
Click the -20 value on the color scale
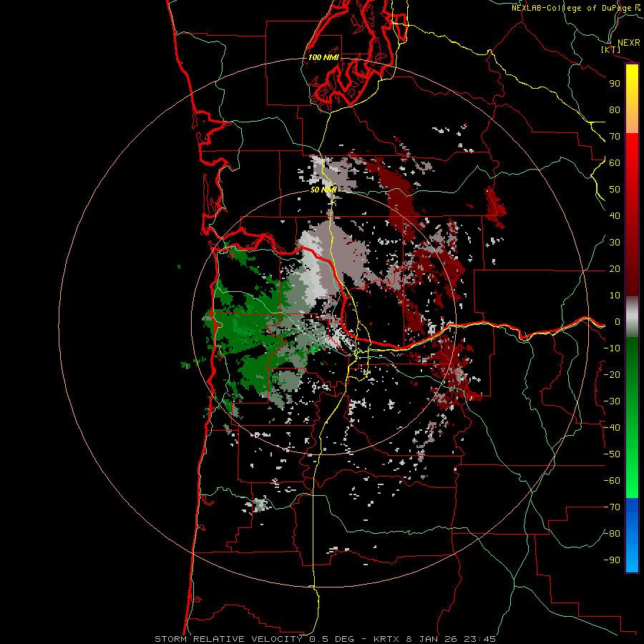612,374
